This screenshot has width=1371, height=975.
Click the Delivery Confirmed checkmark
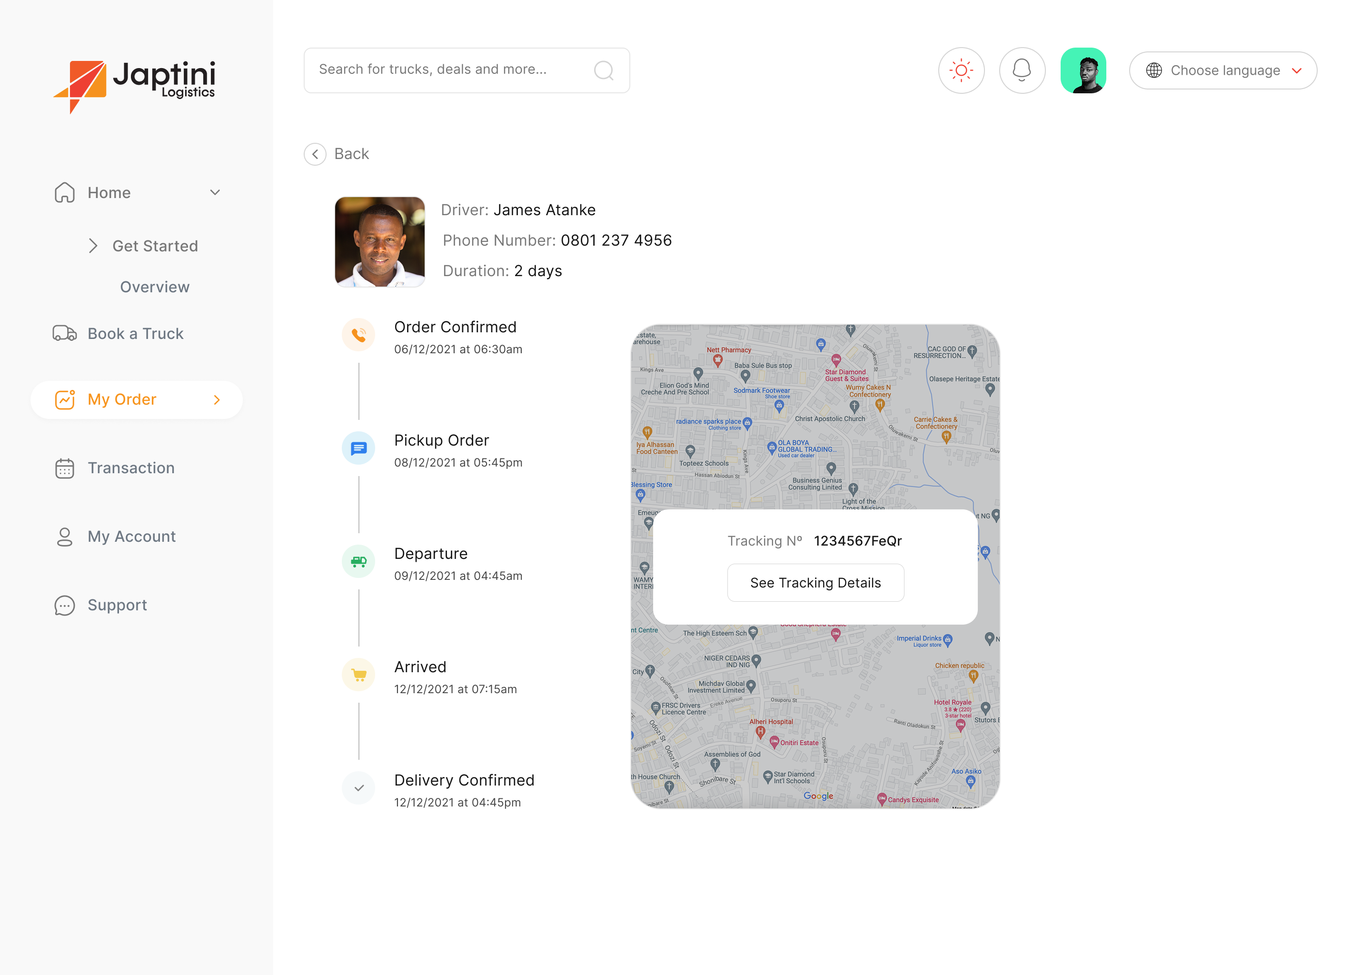coord(358,788)
